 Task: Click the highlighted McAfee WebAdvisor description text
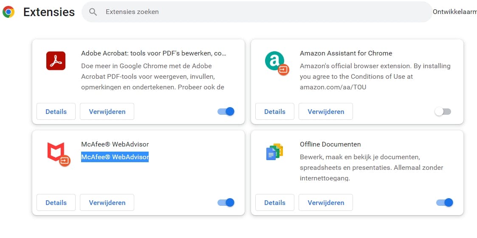point(115,157)
